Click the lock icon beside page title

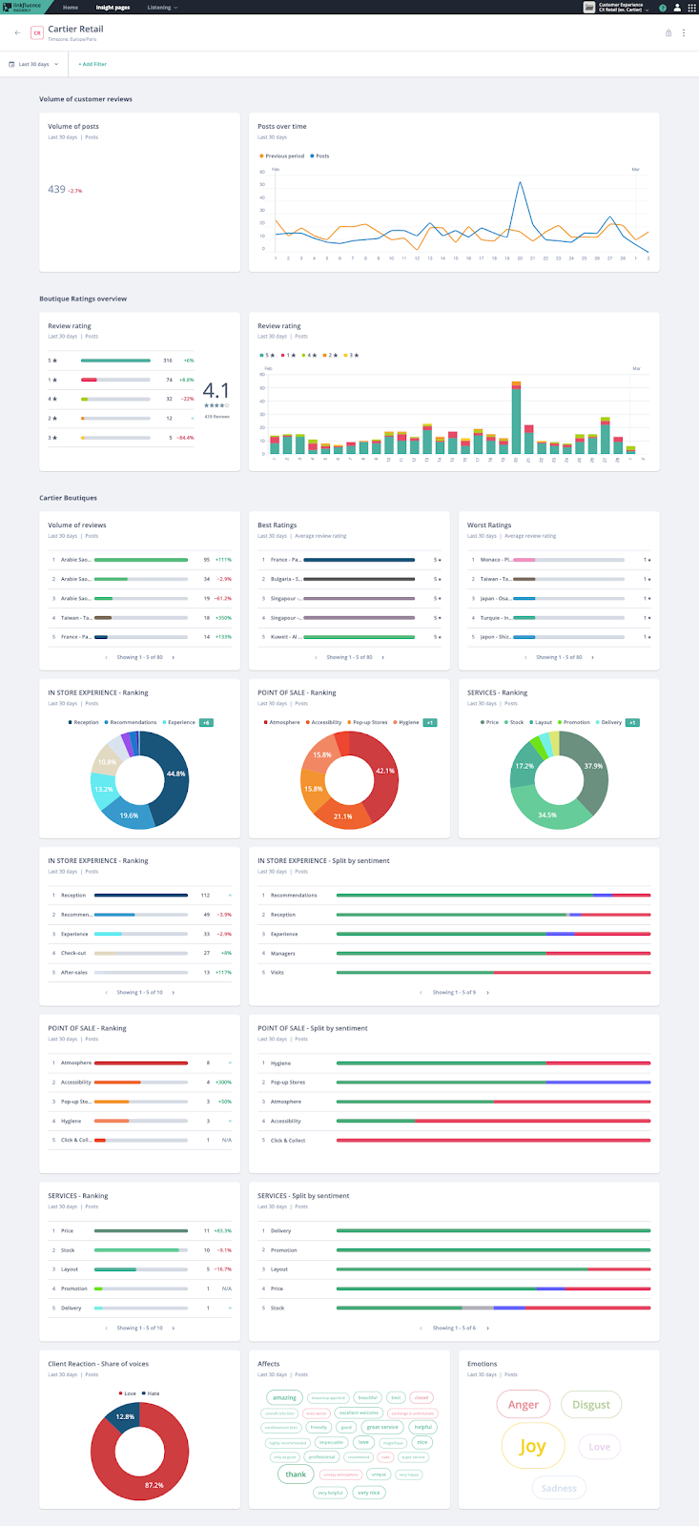[668, 32]
